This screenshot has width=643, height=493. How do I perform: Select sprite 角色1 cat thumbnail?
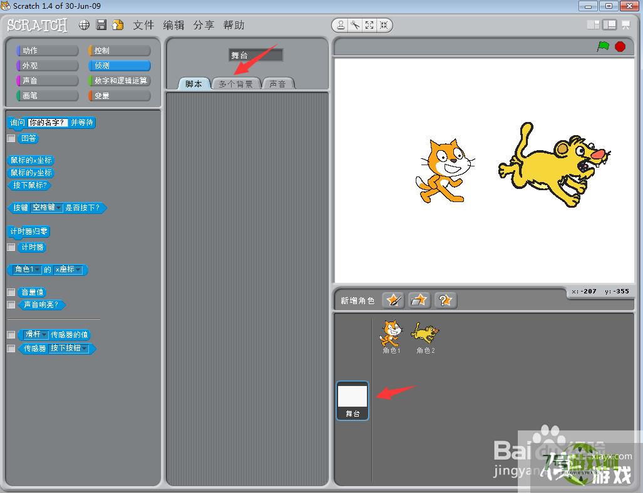pos(391,337)
